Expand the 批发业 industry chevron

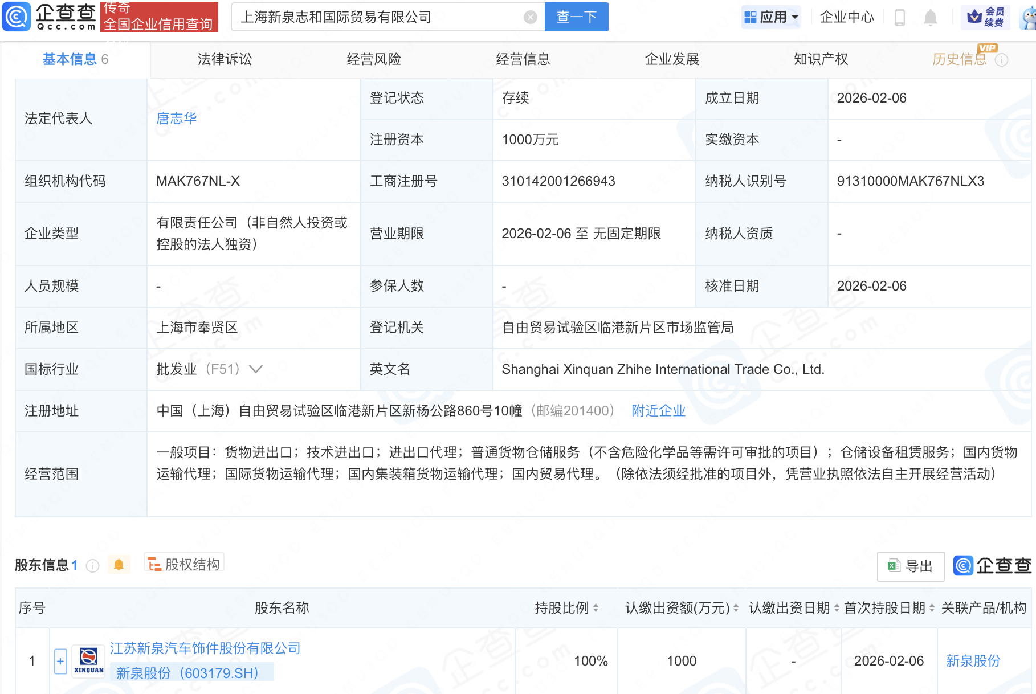256,369
